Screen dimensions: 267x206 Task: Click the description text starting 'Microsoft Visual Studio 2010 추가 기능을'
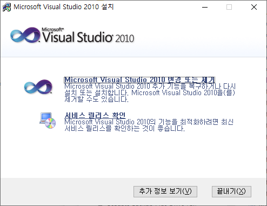150,93
